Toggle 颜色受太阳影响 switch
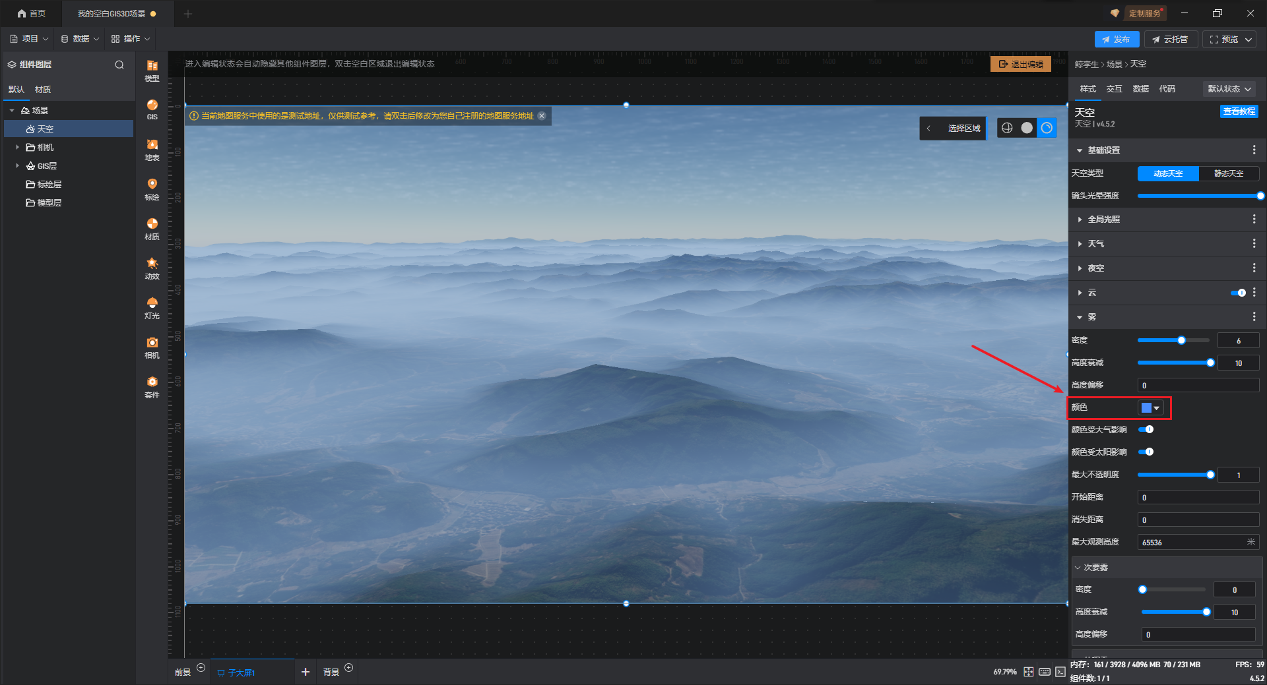The image size is (1267, 685). pyautogui.click(x=1146, y=452)
